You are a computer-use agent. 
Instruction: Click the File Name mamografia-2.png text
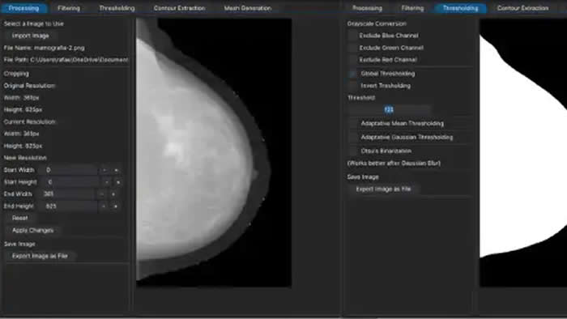pyautogui.click(x=44, y=48)
